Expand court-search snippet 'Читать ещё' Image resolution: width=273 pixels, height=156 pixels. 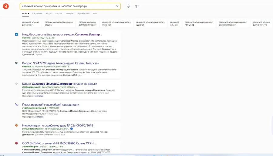(x=52, y=114)
